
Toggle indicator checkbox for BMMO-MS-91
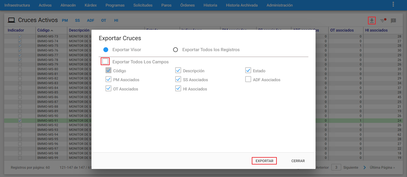point(20,121)
